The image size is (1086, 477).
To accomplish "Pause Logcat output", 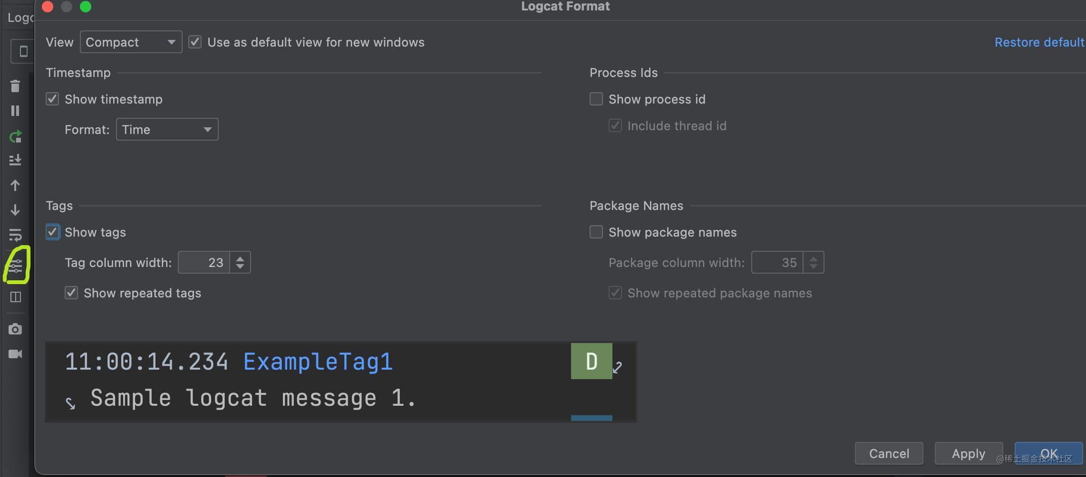I will (x=16, y=111).
